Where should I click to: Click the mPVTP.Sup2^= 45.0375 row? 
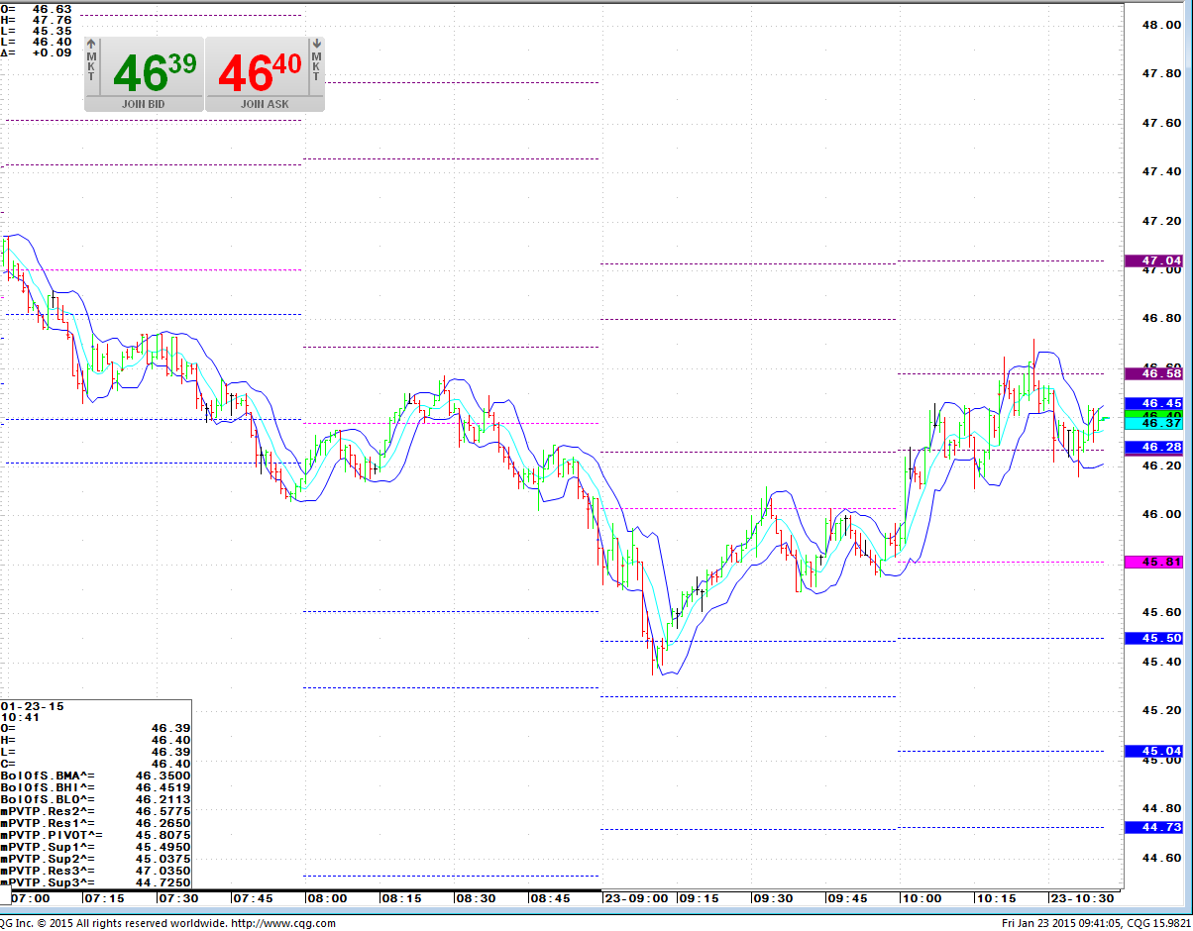click(x=96, y=859)
